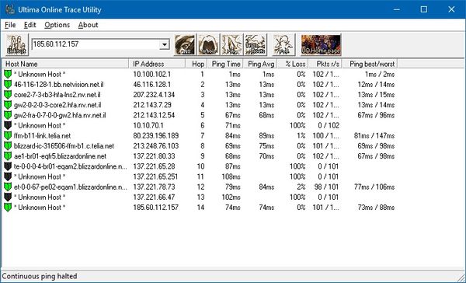The width and height of the screenshot is (466, 283).
Task: Click the 98 / 101 packets value
Action: (x=326, y=187)
